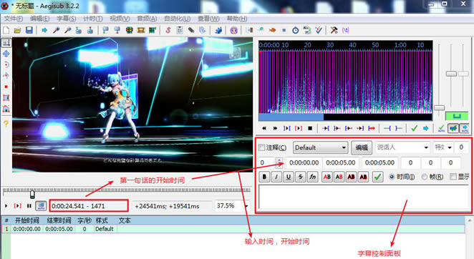Pause the video playback

[x=29, y=206]
